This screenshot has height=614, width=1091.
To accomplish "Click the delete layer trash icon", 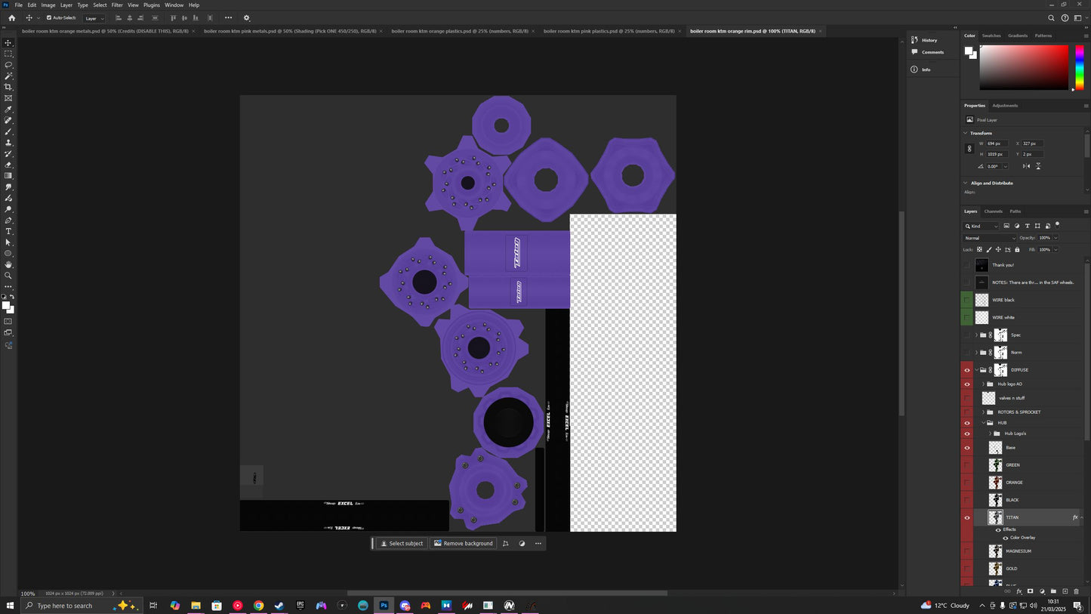I will point(1076,591).
